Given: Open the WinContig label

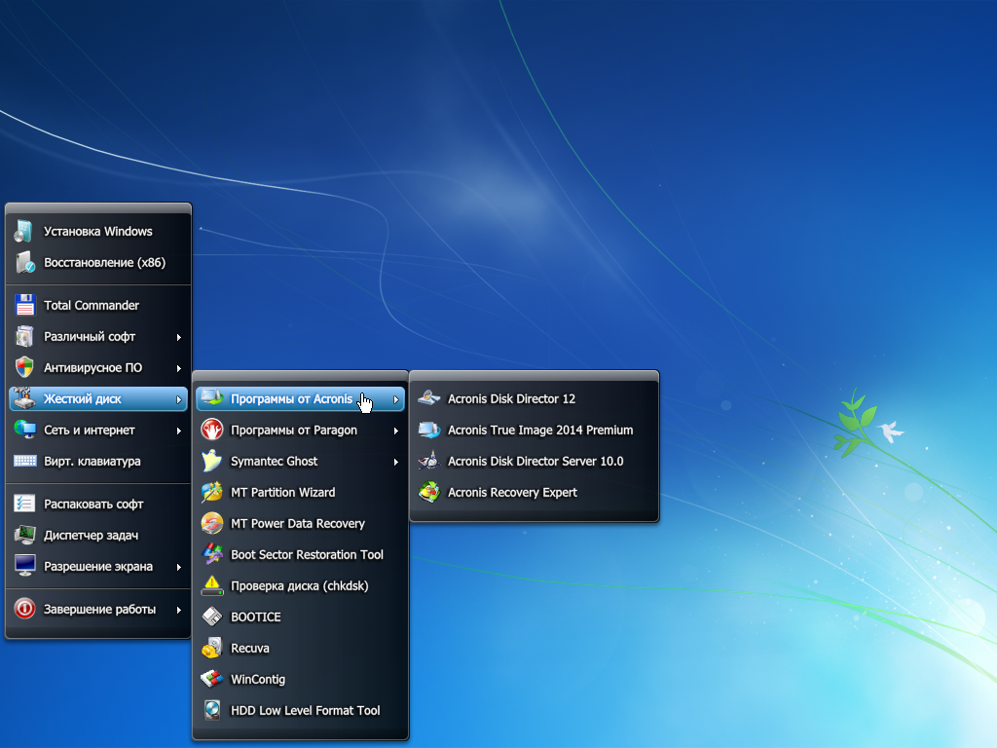Looking at the screenshot, I should coord(257,679).
